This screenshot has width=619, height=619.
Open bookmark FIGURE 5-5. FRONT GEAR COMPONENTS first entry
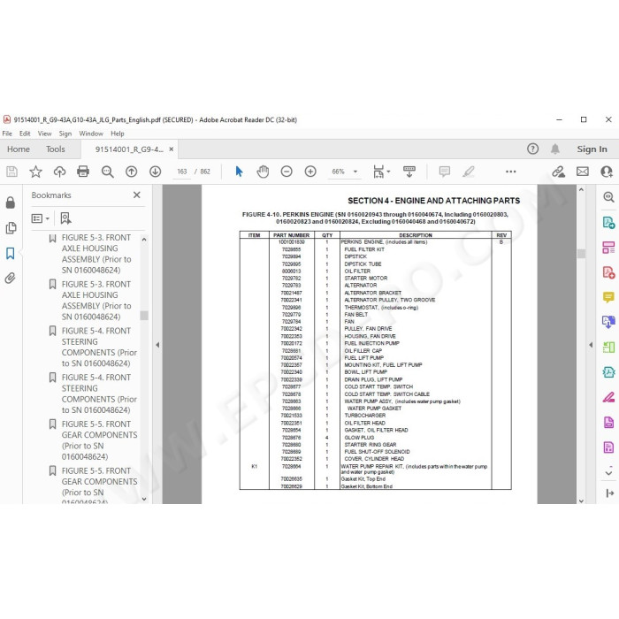click(99, 440)
